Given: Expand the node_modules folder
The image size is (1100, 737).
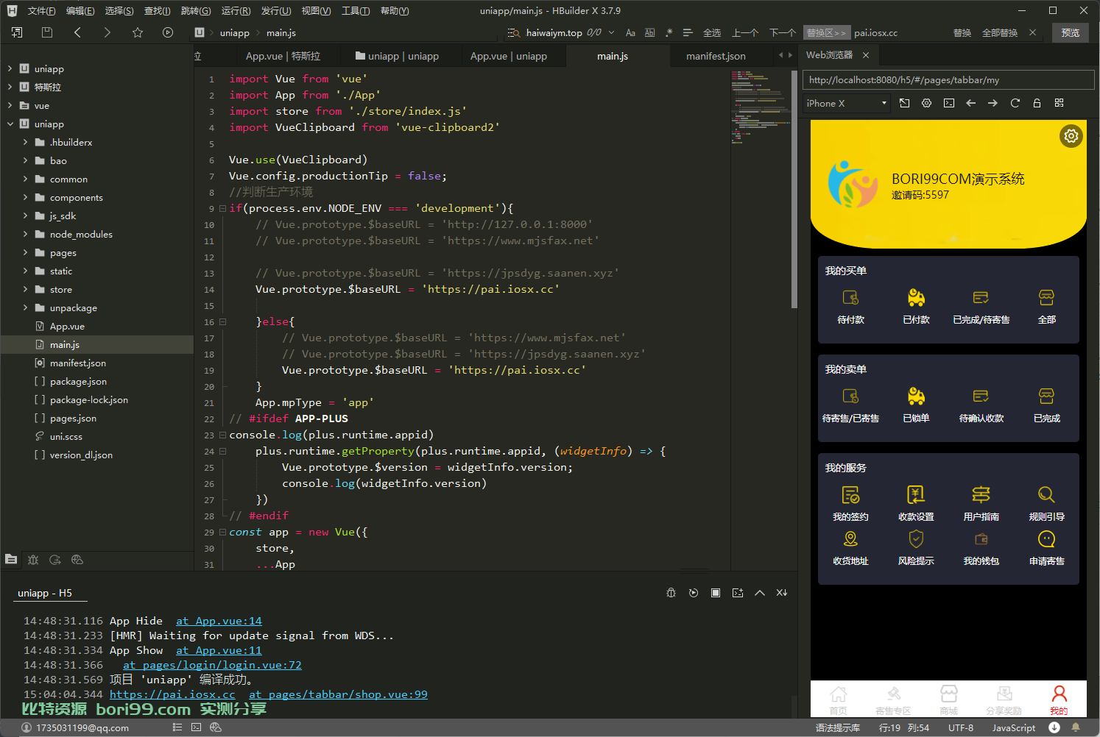Looking at the screenshot, I should 25,234.
